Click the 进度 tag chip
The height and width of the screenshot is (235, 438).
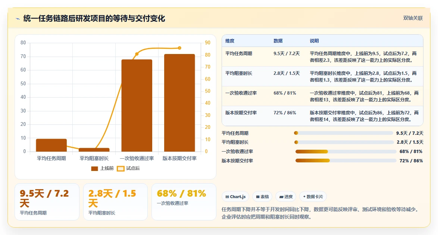coord(286,197)
